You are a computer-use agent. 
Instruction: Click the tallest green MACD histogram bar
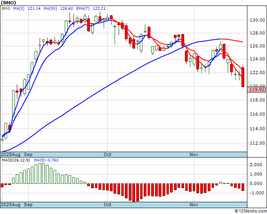pos(44,173)
